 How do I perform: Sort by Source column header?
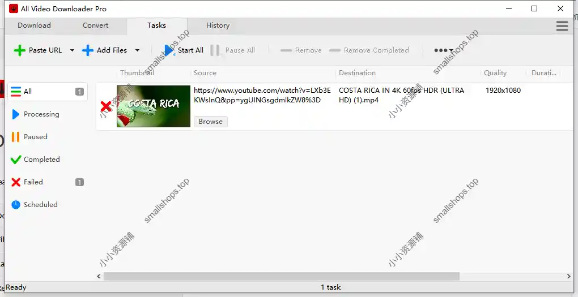[x=263, y=73]
